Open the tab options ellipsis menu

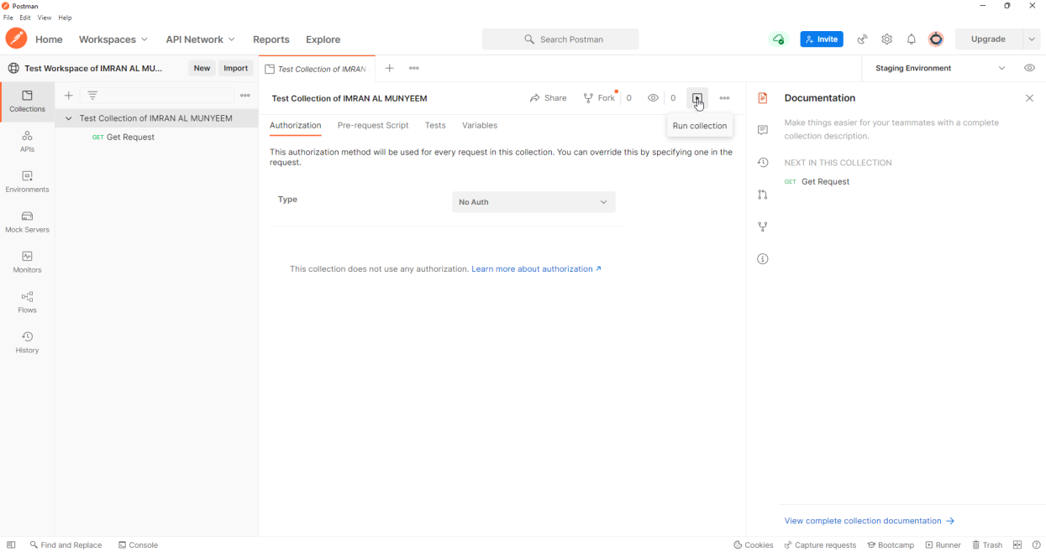pos(414,68)
